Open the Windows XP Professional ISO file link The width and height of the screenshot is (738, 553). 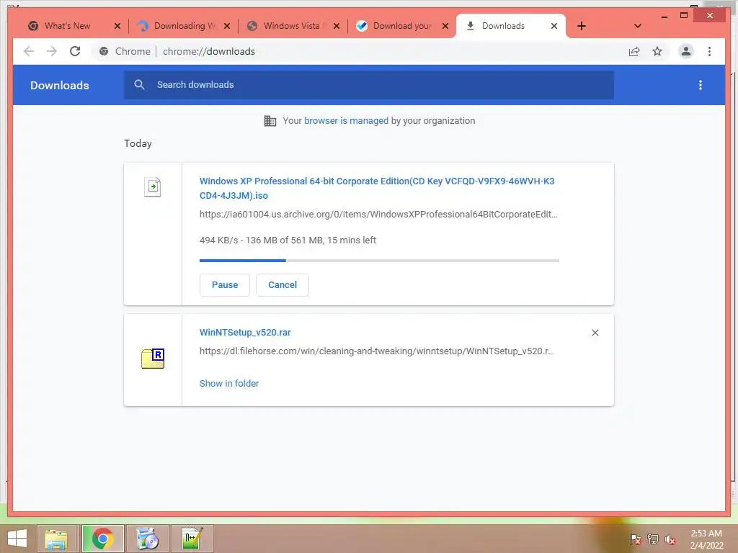(x=376, y=188)
